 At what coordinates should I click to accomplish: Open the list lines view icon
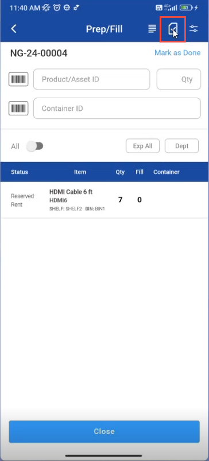click(x=152, y=29)
